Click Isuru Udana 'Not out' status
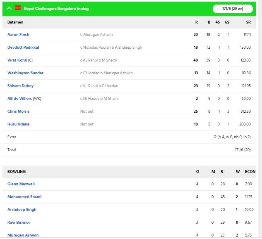This screenshot has height=239, width=262. pyautogui.click(x=87, y=124)
